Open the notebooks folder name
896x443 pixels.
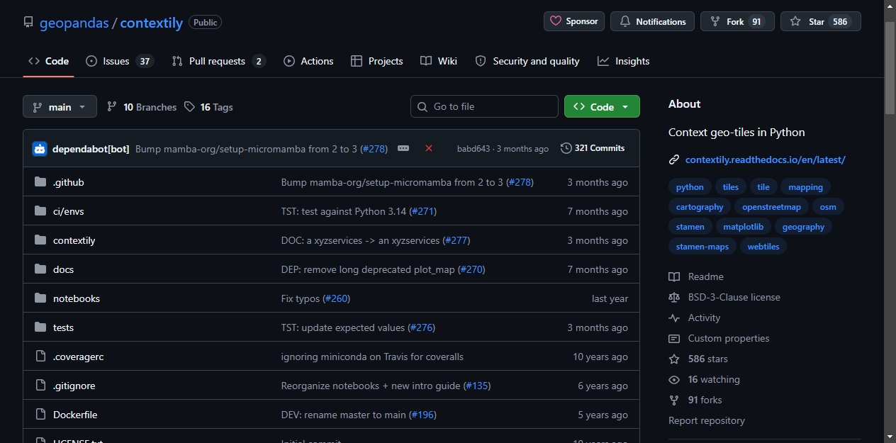click(x=77, y=298)
